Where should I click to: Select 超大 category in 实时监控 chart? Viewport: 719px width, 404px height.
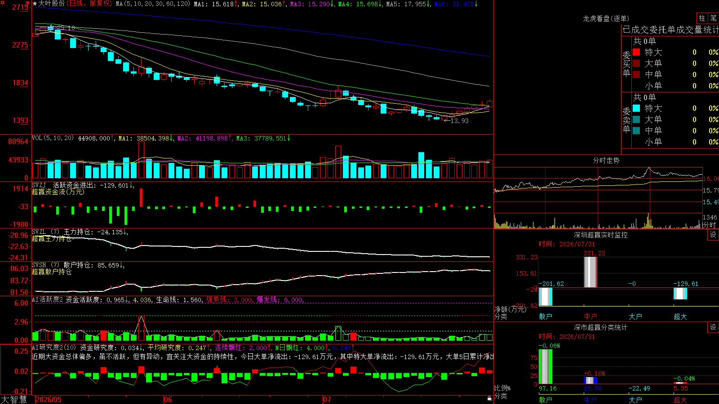[x=680, y=316]
